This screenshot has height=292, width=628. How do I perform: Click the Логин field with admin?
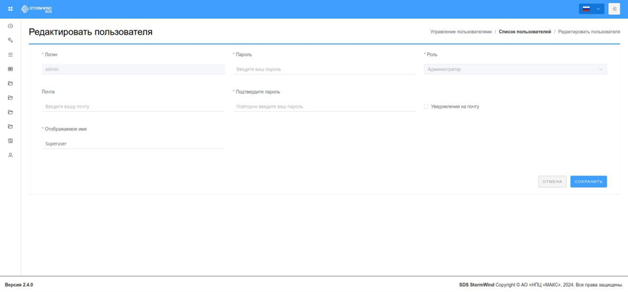[x=133, y=69]
